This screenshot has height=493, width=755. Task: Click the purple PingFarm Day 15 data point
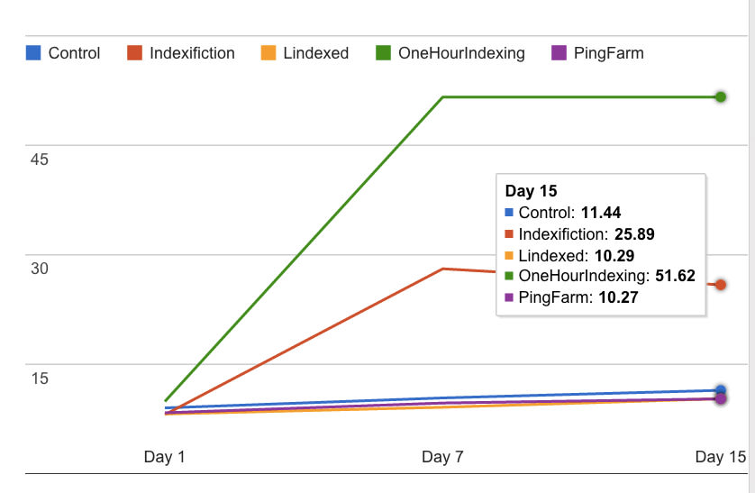(721, 398)
